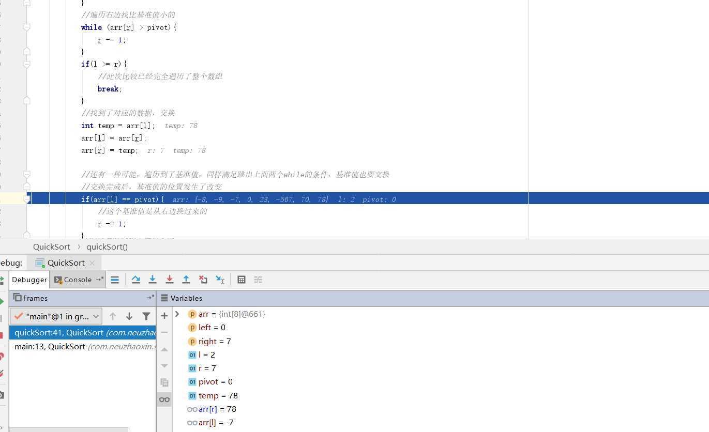The image size is (709, 432).
Task: Toggle the fold marker on the highlighted if line
Action: click(27, 199)
